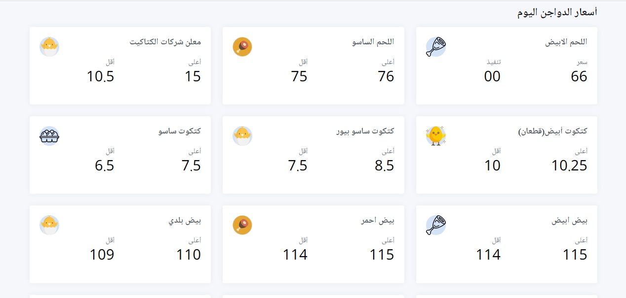Click the أعلى value 10.25 on كتكوت أبيض(قطعان)
Screen dimensions: 626x298
[570, 166]
